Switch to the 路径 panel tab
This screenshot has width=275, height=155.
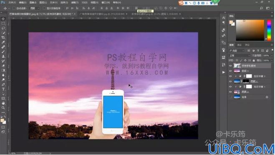(x=247, y=45)
